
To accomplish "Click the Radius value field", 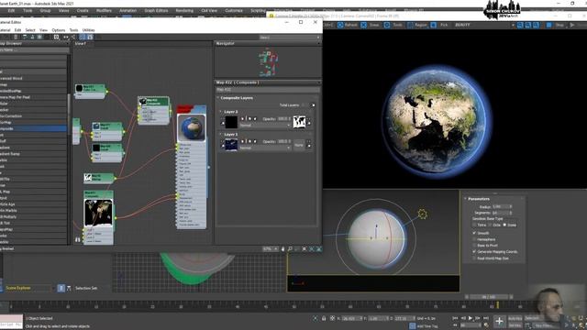I will [x=501, y=206].
